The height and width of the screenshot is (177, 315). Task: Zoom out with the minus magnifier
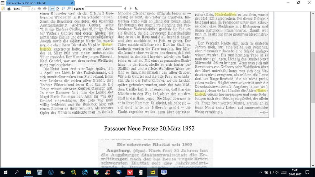click(x=64, y=9)
